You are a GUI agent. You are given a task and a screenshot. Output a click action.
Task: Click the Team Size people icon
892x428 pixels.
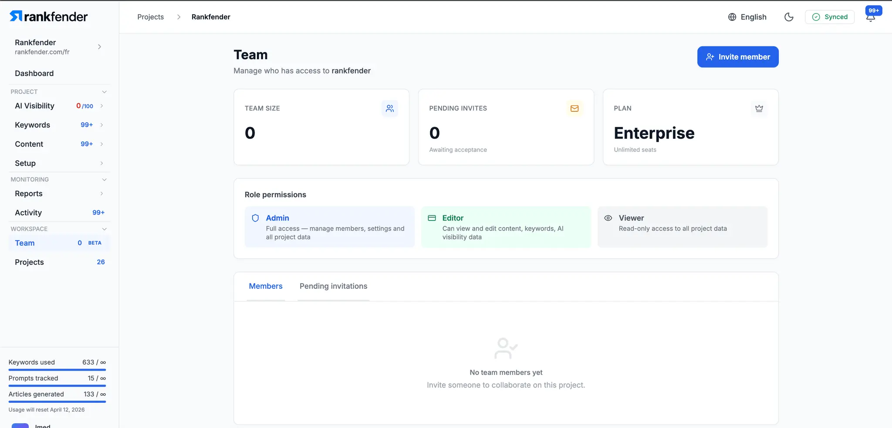pos(390,108)
